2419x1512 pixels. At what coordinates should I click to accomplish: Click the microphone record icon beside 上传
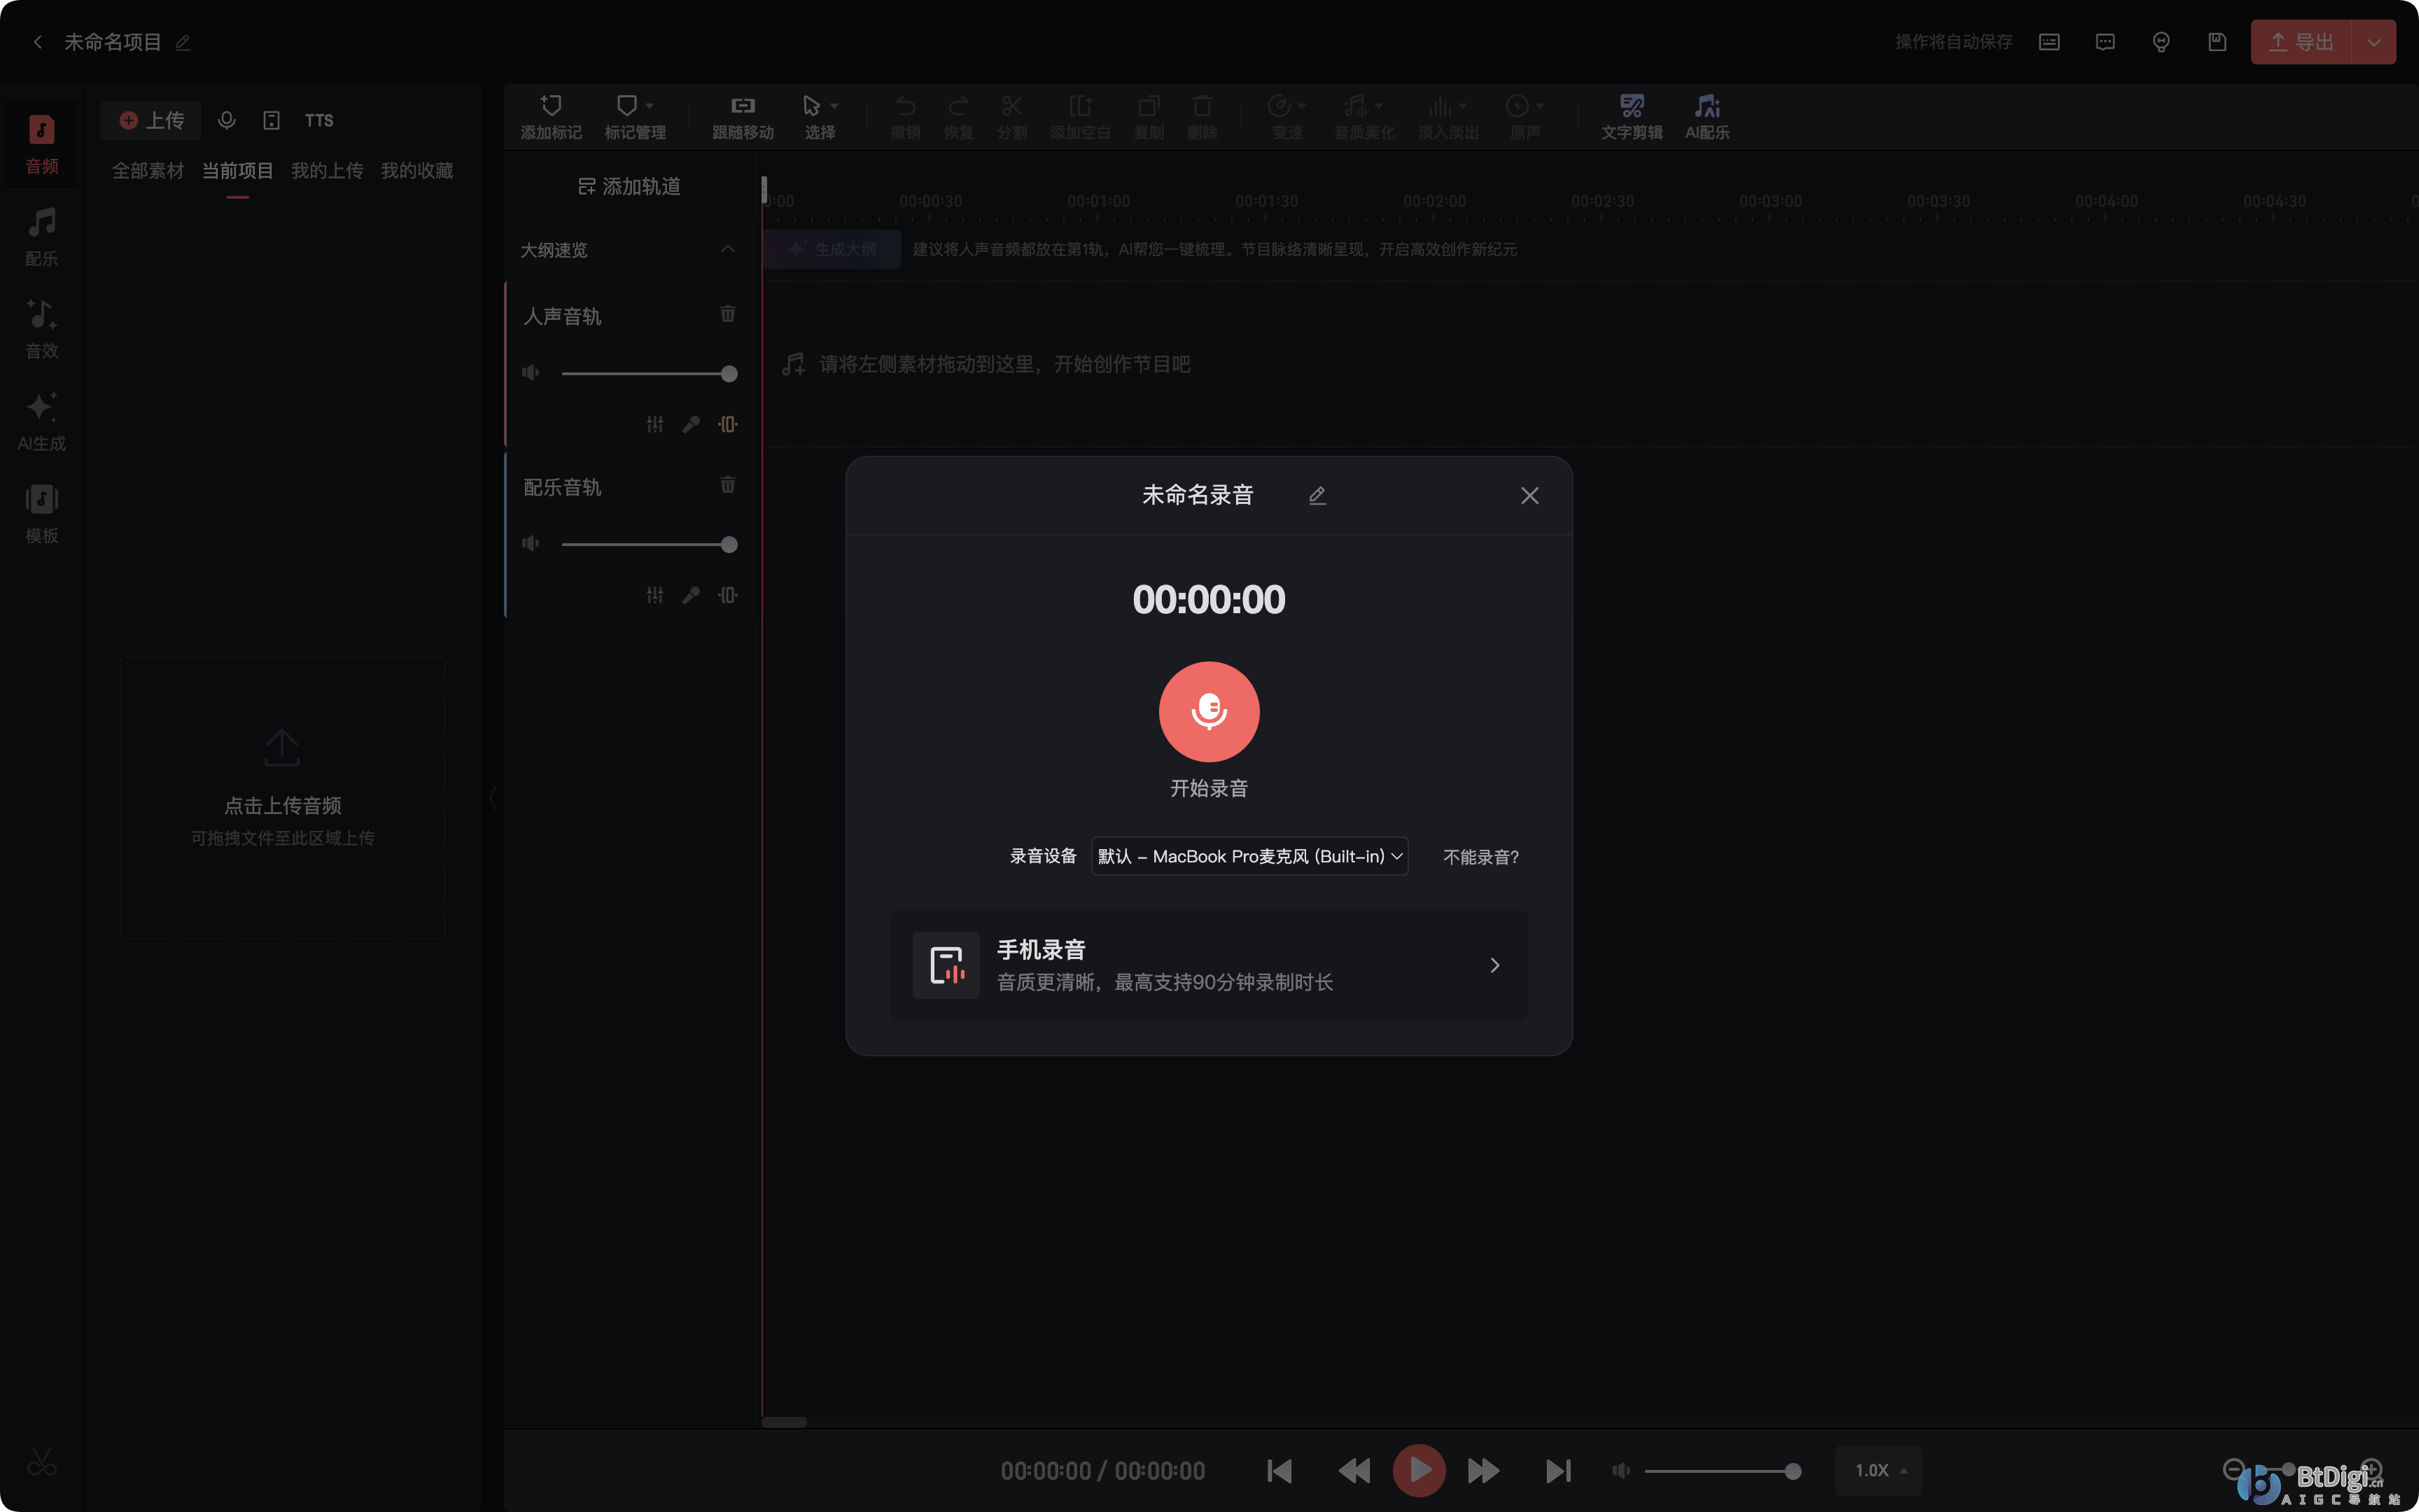pos(227,120)
